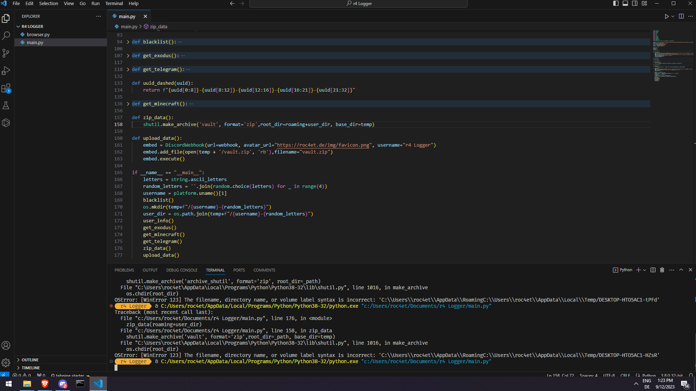Toggle the secondary side bar layout button
The width and height of the screenshot is (696, 391).
coord(635,3)
